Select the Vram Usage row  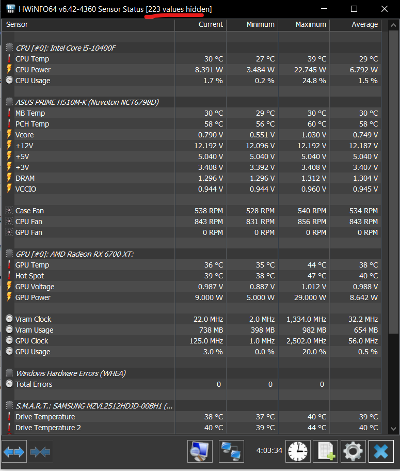pos(191,330)
